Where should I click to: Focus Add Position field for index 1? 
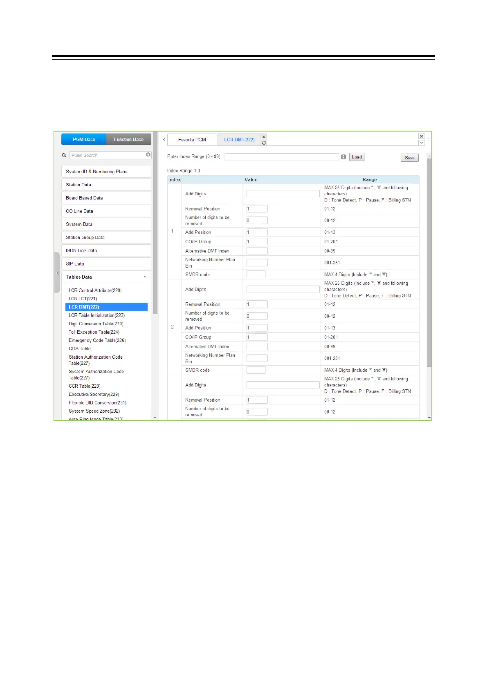pos(257,232)
